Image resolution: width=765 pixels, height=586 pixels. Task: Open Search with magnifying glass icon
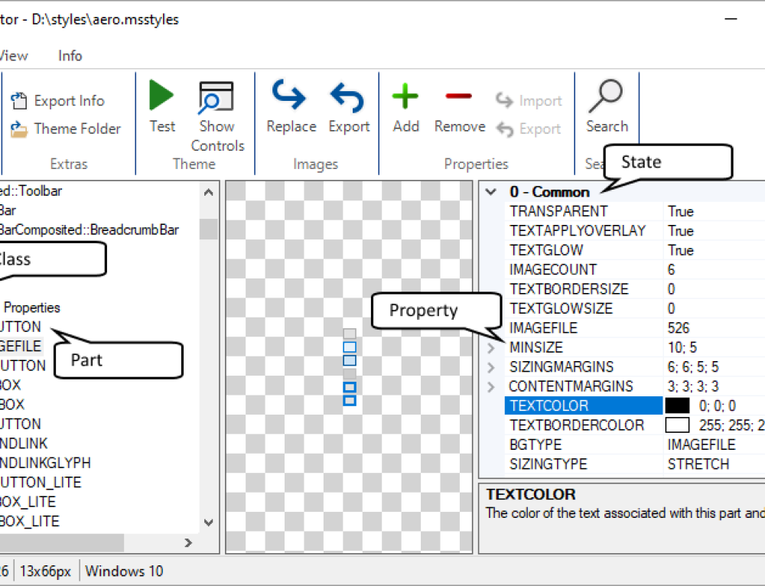coord(606,97)
